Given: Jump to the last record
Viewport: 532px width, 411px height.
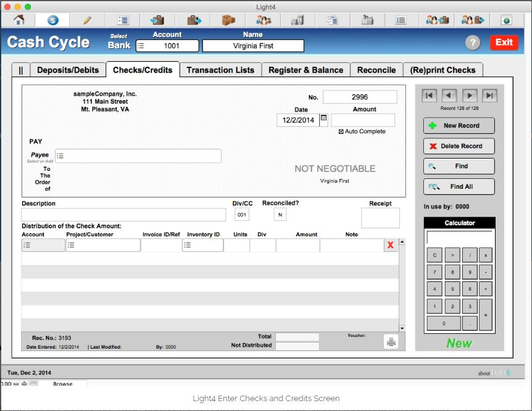Looking at the screenshot, I should [489, 96].
